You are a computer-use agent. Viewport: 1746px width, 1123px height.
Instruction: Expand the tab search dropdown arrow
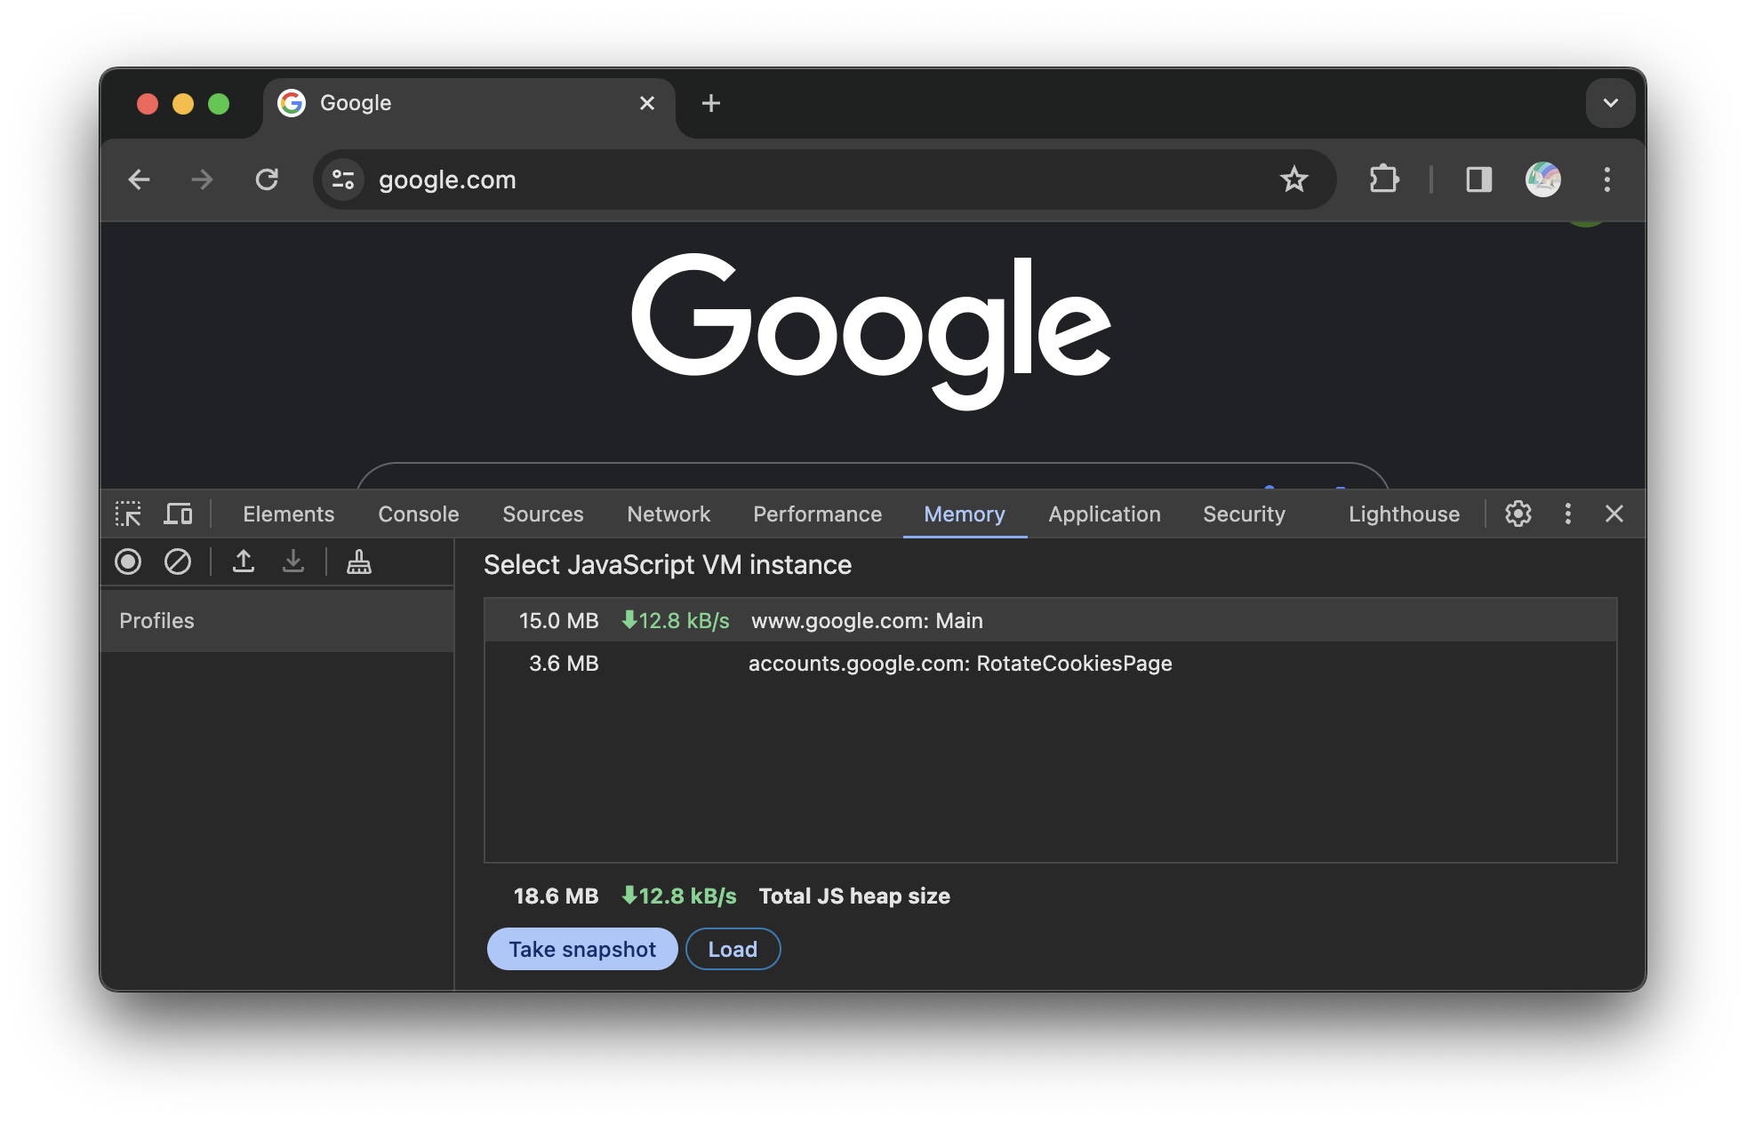1610,103
